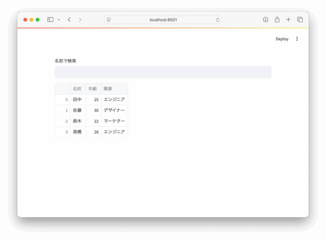The height and width of the screenshot is (240, 326).
Task: Open a new tab with plus icon
Action: tap(288, 20)
